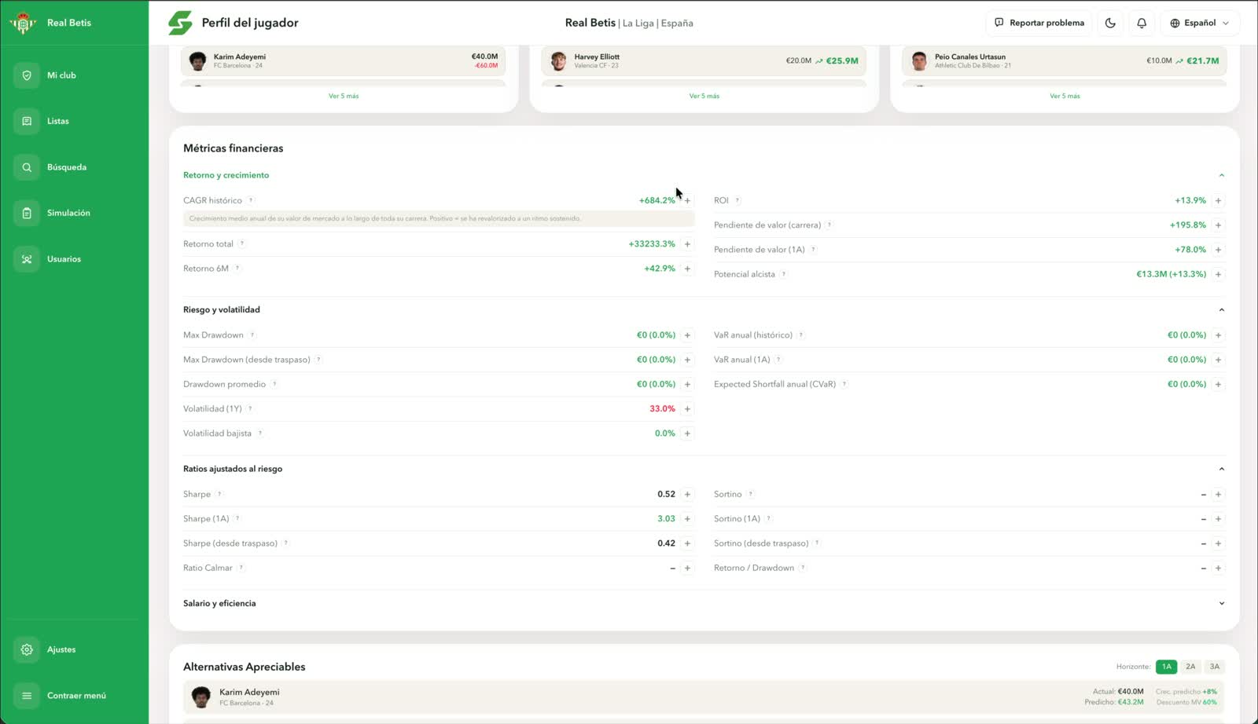
Task: Click the 33.0% Volatilidad (1Y) value
Action: (662, 409)
